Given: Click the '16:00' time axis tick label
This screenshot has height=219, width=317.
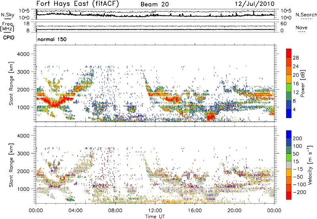Looking at the screenshot, I should pos(195,211).
